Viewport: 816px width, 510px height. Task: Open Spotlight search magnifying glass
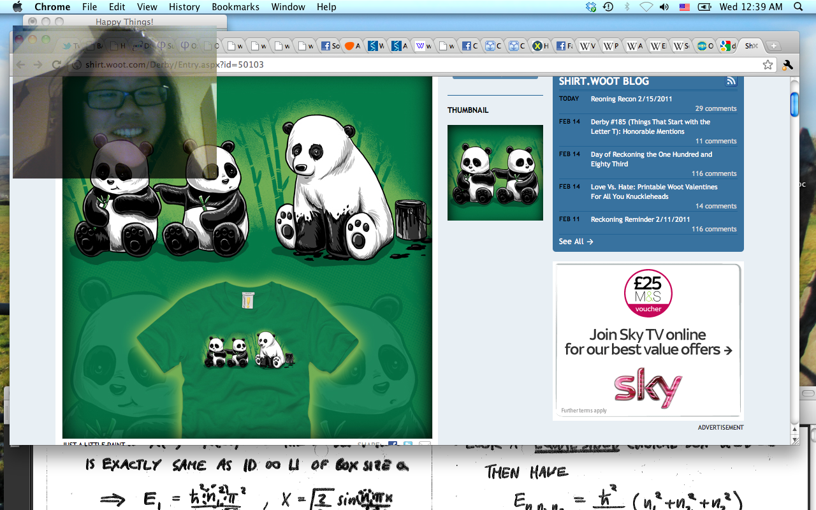click(798, 7)
